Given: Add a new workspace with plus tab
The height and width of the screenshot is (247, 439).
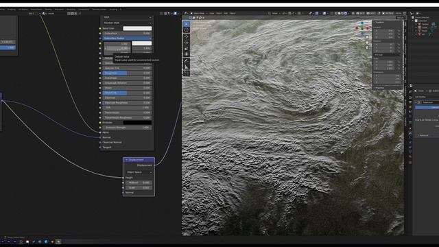Looking at the screenshot, I should (121, 9).
